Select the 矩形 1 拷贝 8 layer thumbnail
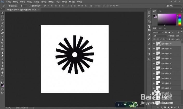Viewport: 183px width, 109px height. click(x=158, y=78)
